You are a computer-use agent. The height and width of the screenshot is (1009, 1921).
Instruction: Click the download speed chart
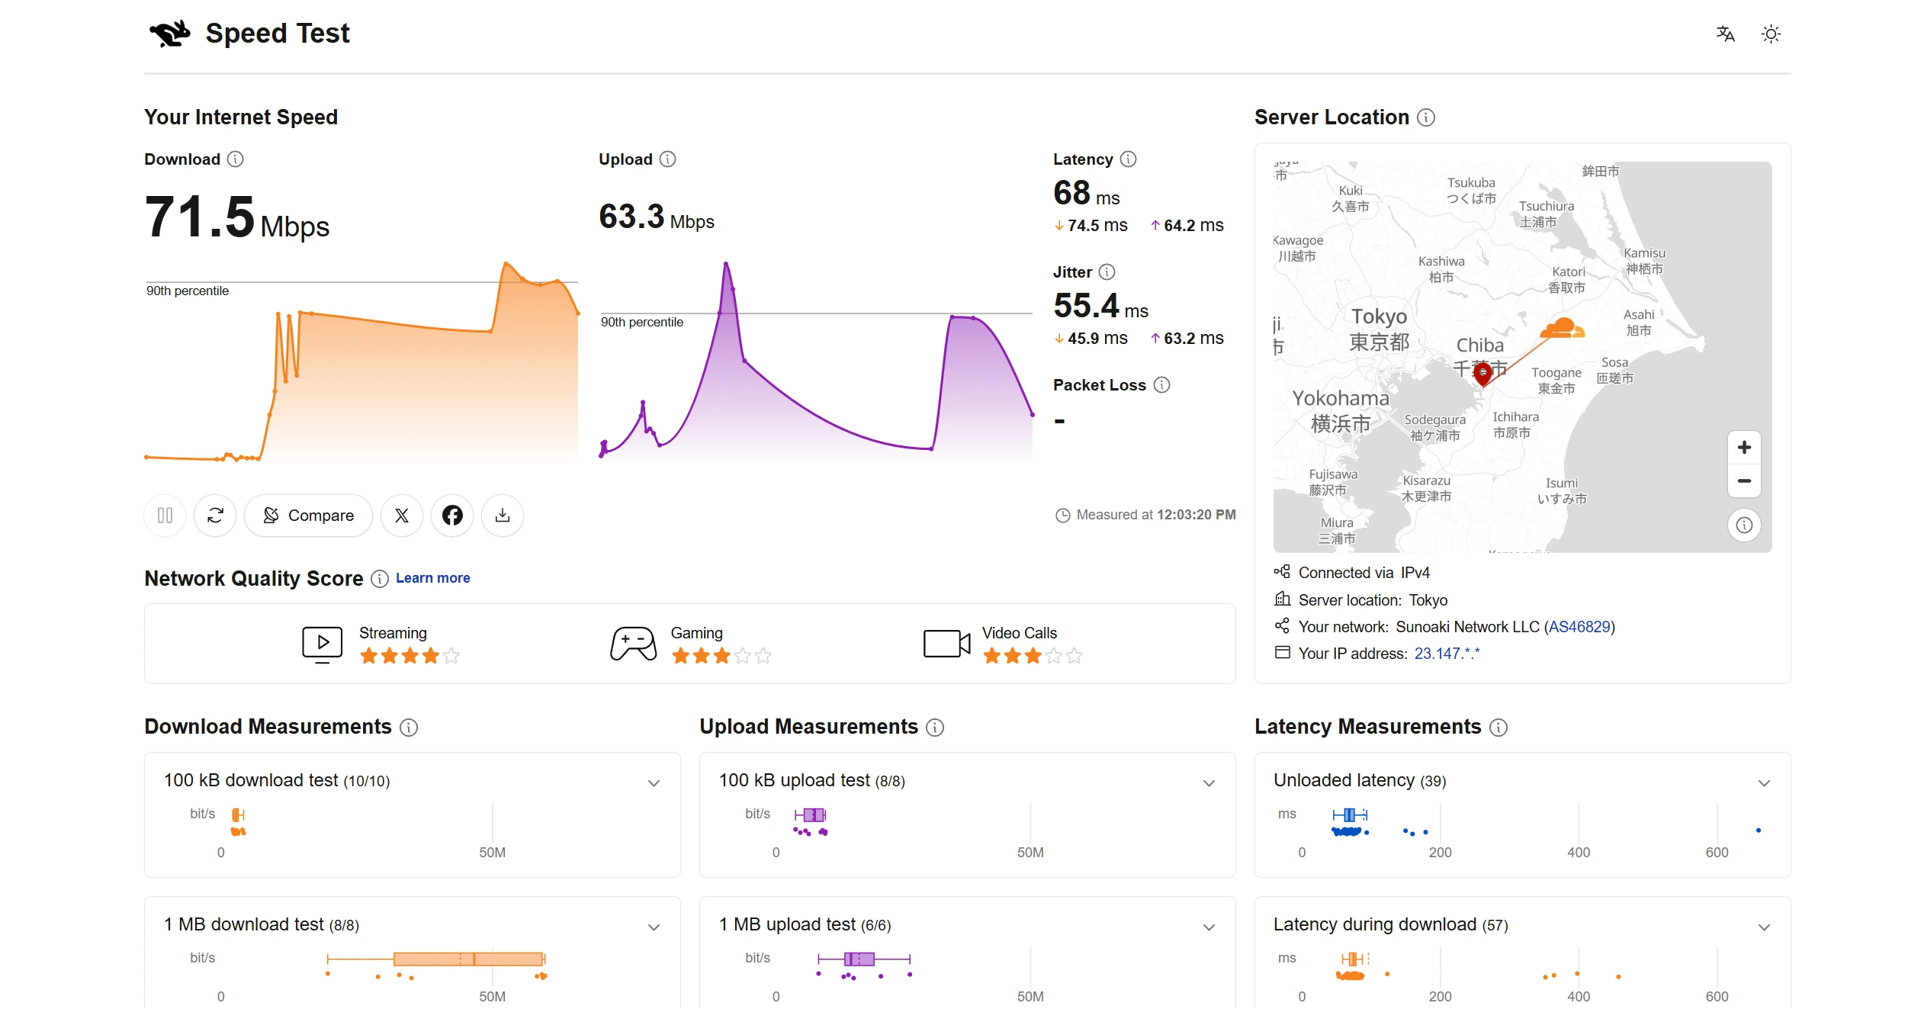pos(361,360)
